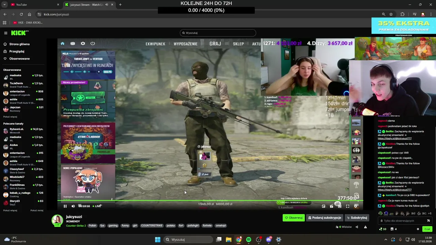Screen dimensions: 436x245
Task: Open kebab_u_rudego channel
Action: point(23,194)
